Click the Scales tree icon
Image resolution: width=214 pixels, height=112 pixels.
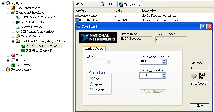pos(13,55)
